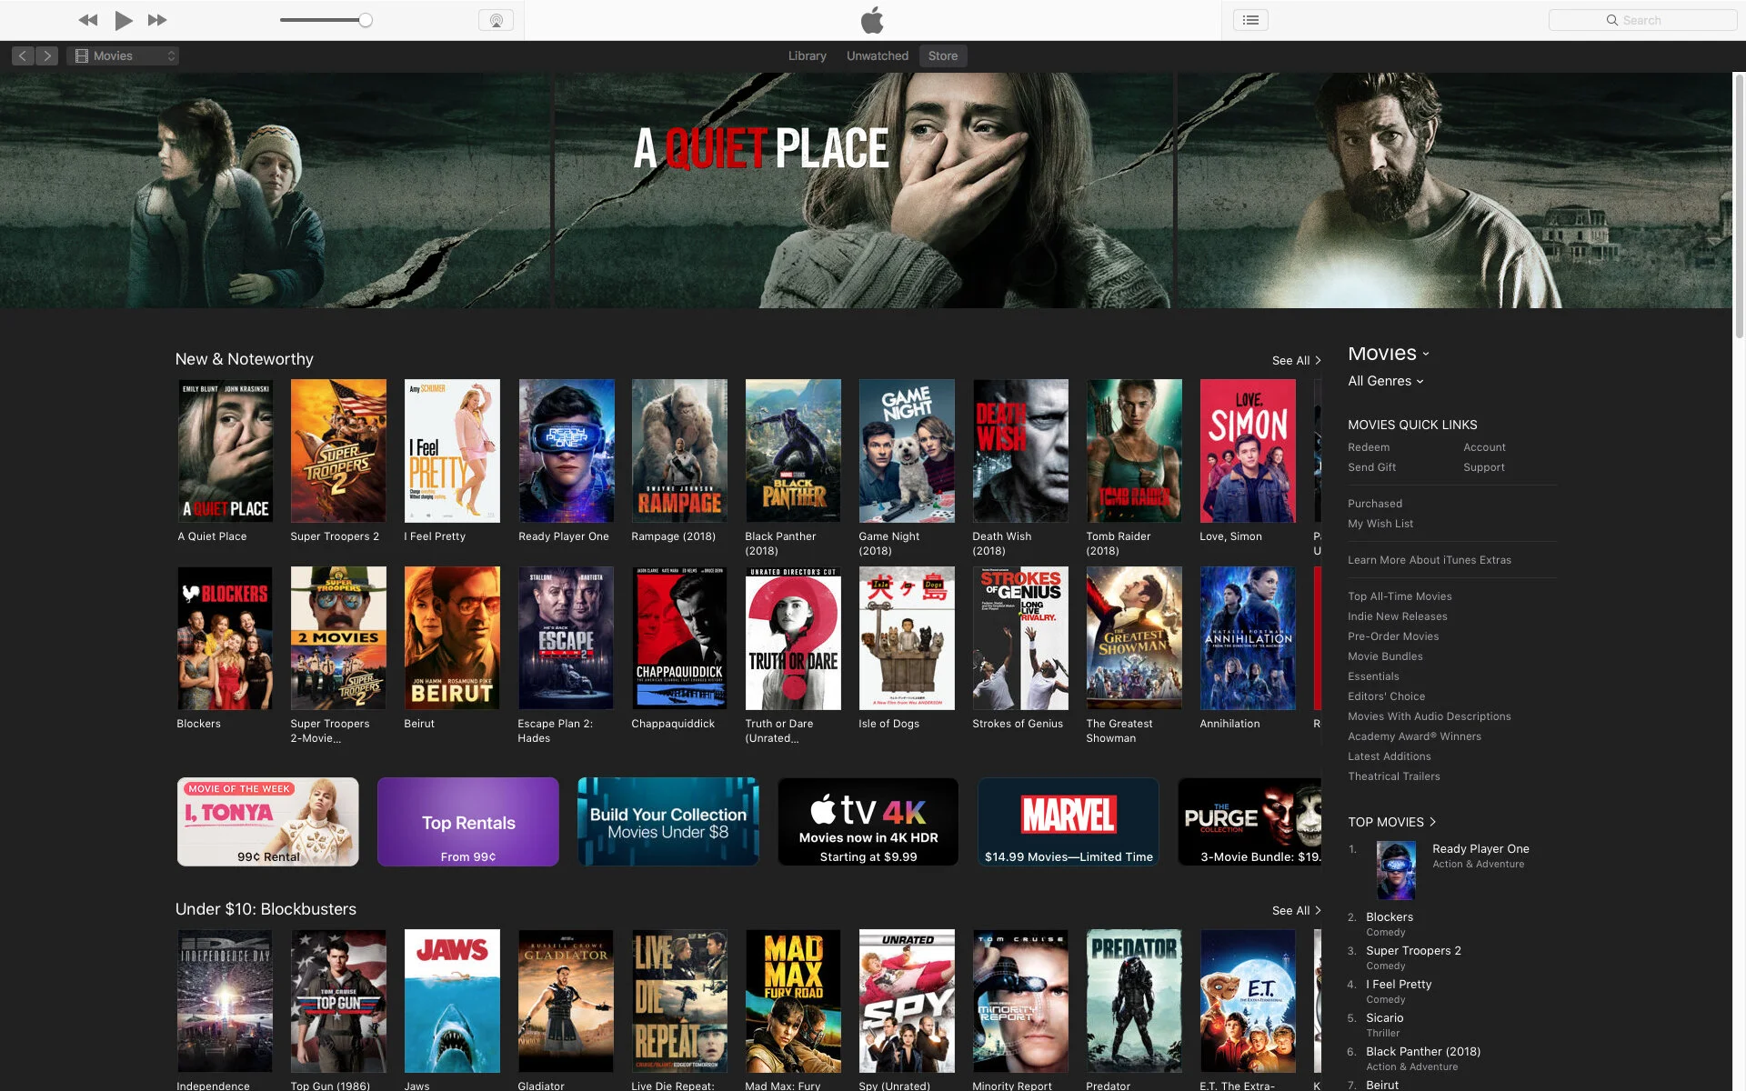Click the play button
The height and width of the screenshot is (1091, 1746).
[124, 20]
